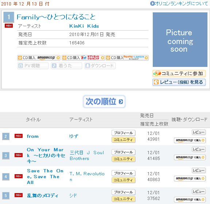This screenshot has height=204, width=210.
Task: Click the Amazon CD購入 button for rank 1
Action: (x=39, y=58)
